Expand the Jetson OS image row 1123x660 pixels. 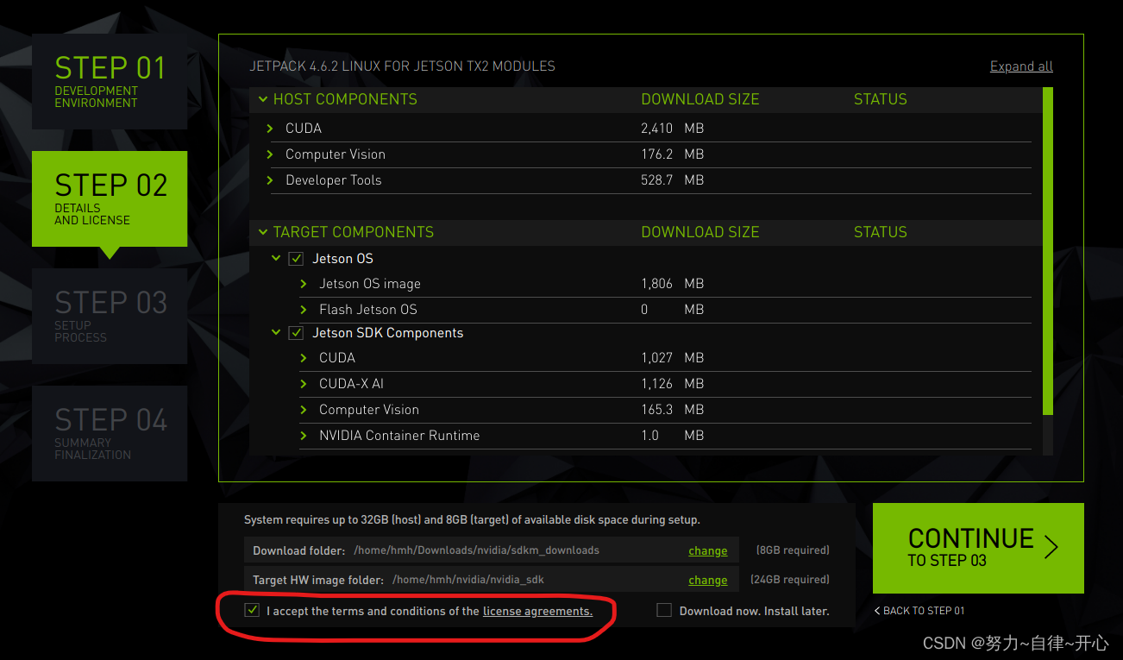pyautogui.click(x=304, y=284)
